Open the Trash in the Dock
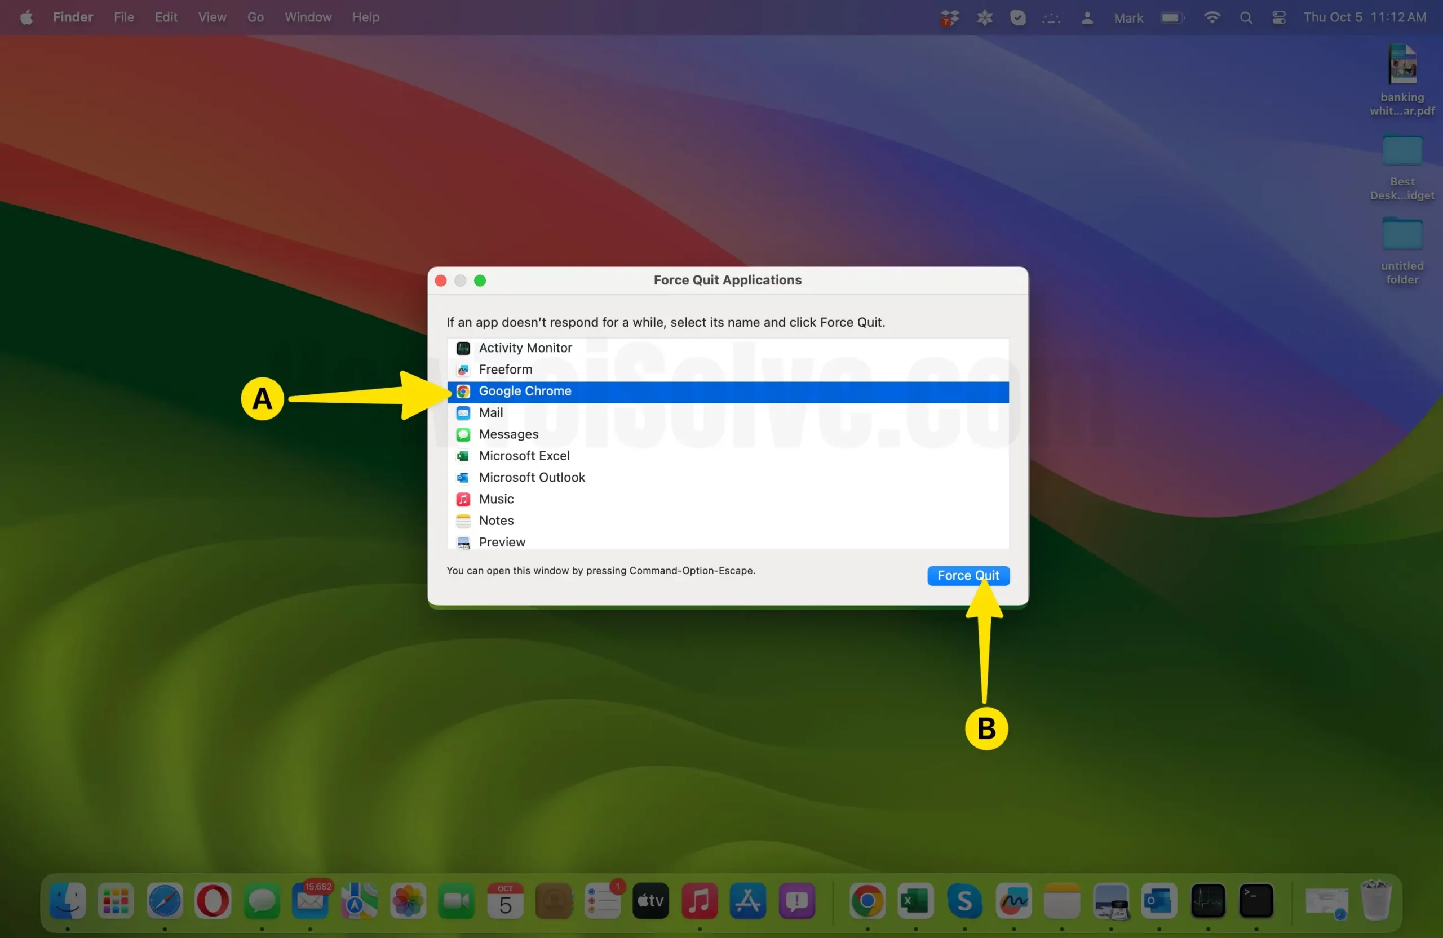 [1376, 901]
